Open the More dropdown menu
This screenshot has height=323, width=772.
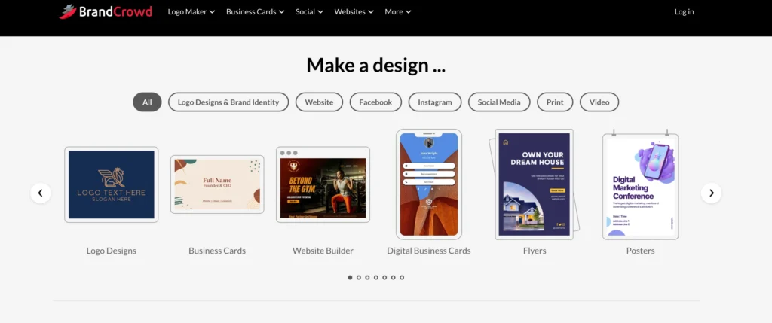398,12
